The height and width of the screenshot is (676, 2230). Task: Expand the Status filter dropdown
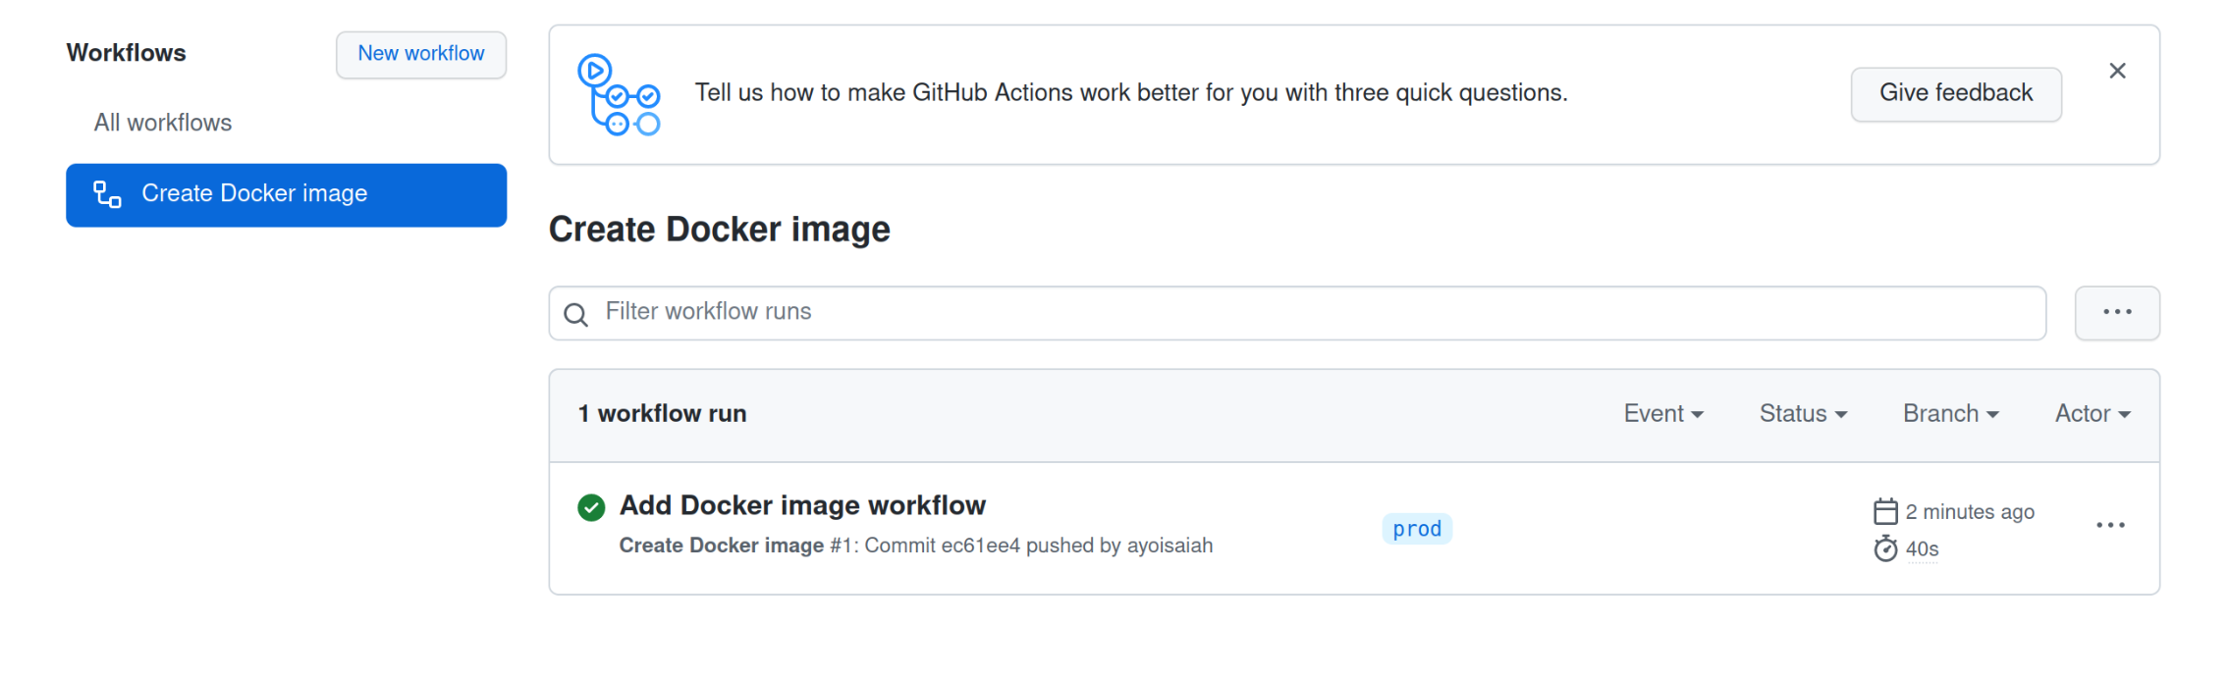click(1802, 414)
